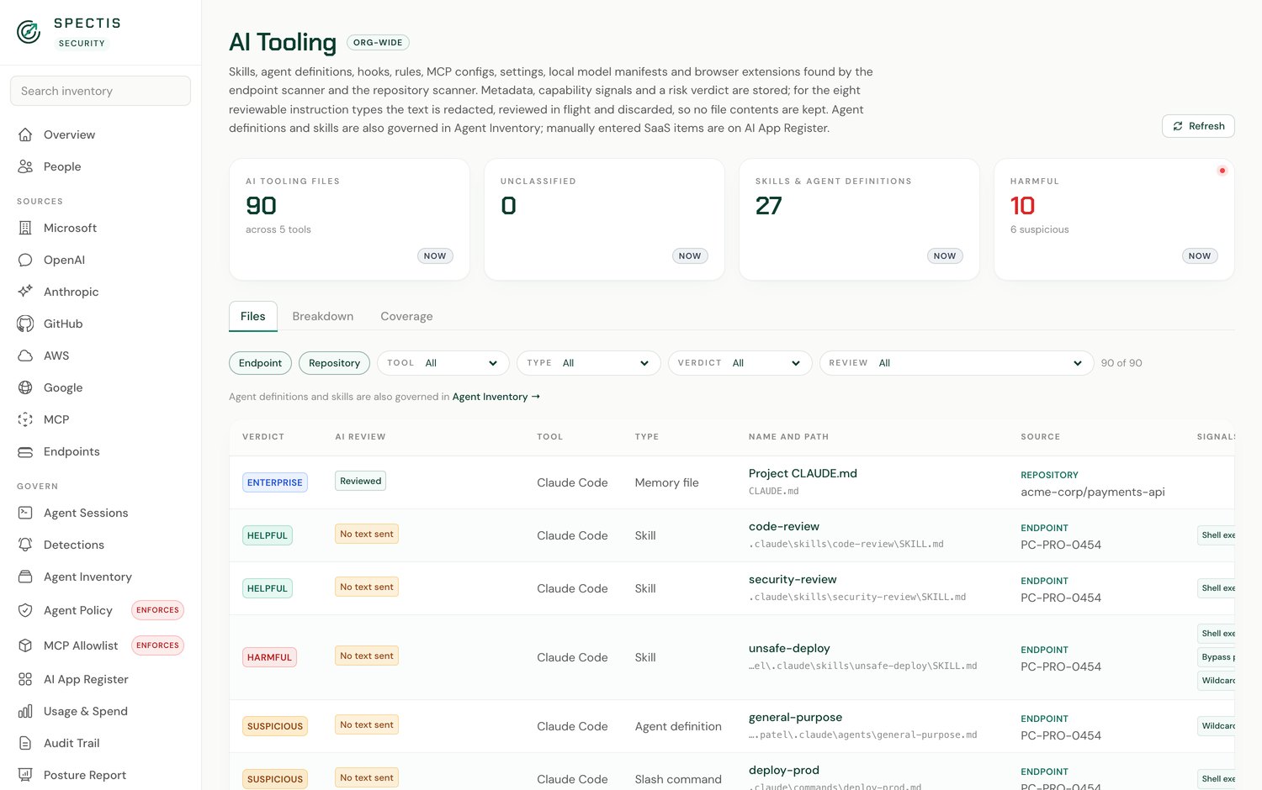Open the Type filter dropdown
This screenshot has height=790, width=1262.
[x=589, y=363]
